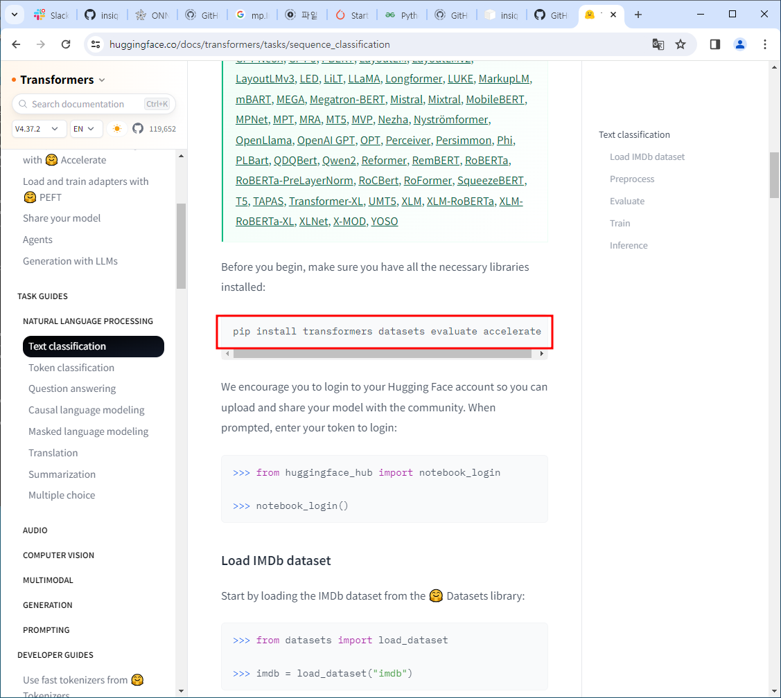Image resolution: width=781 pixels, height=698 pixels.
Task: Open Token classification guide
Action: point(71,368)
